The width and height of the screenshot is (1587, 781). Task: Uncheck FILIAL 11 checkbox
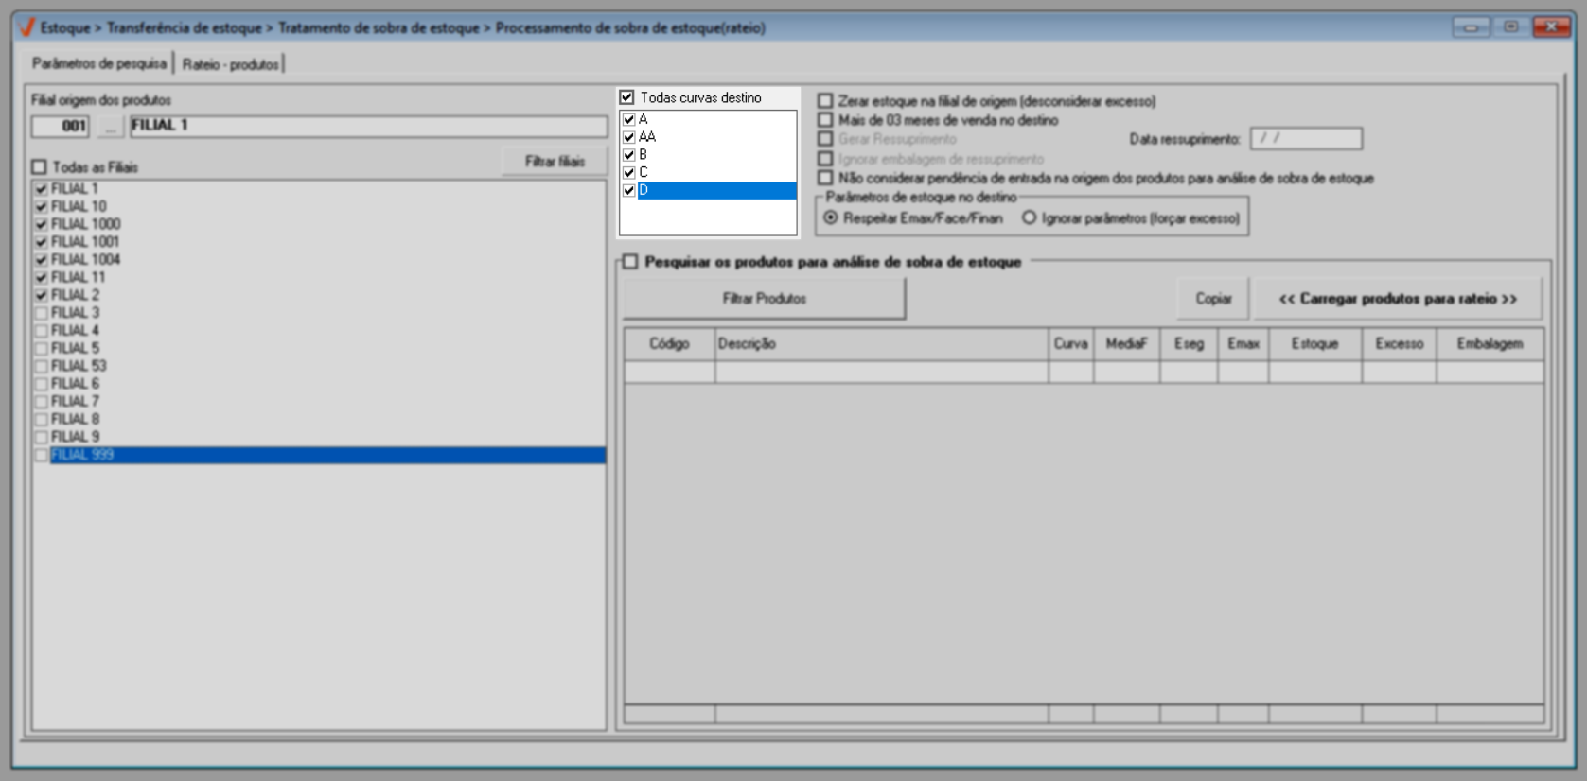click(x=41, y=278)
